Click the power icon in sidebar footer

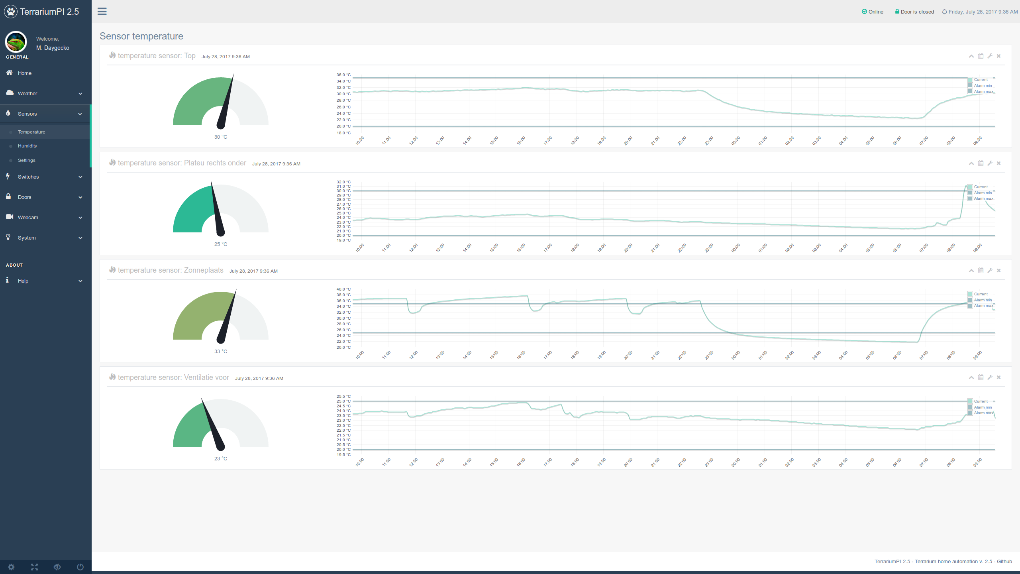coord(80,567)
